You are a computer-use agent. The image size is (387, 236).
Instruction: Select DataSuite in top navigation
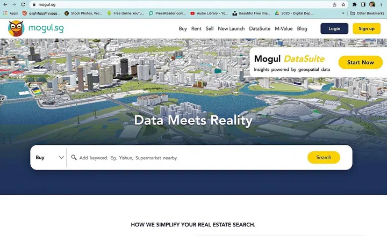click(260, 29)
